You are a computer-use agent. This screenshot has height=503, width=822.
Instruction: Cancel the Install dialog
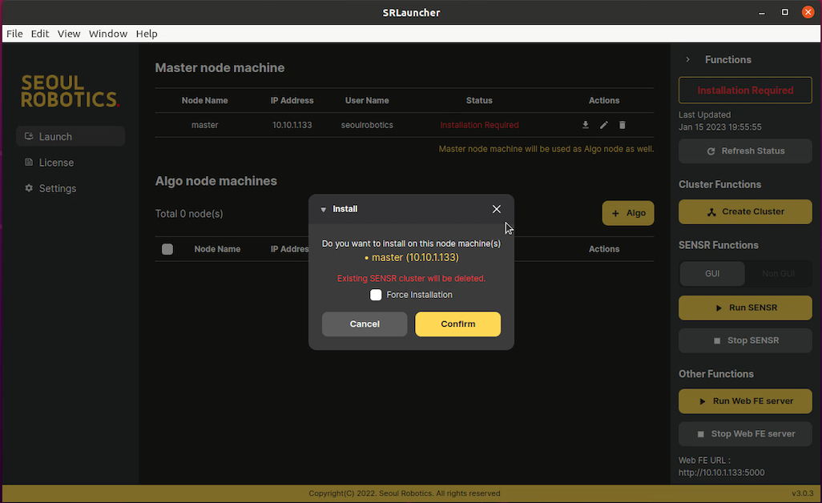coord(365,324)
